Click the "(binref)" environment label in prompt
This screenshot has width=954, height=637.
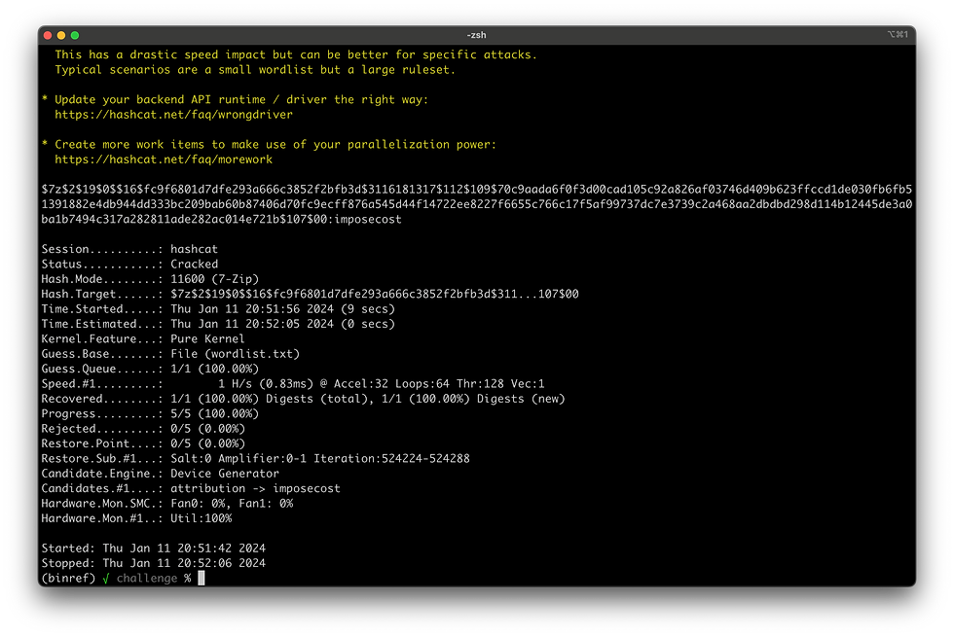click(68, 579)
